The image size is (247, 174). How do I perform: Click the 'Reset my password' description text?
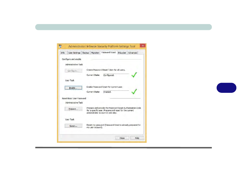tap(114, 126)
